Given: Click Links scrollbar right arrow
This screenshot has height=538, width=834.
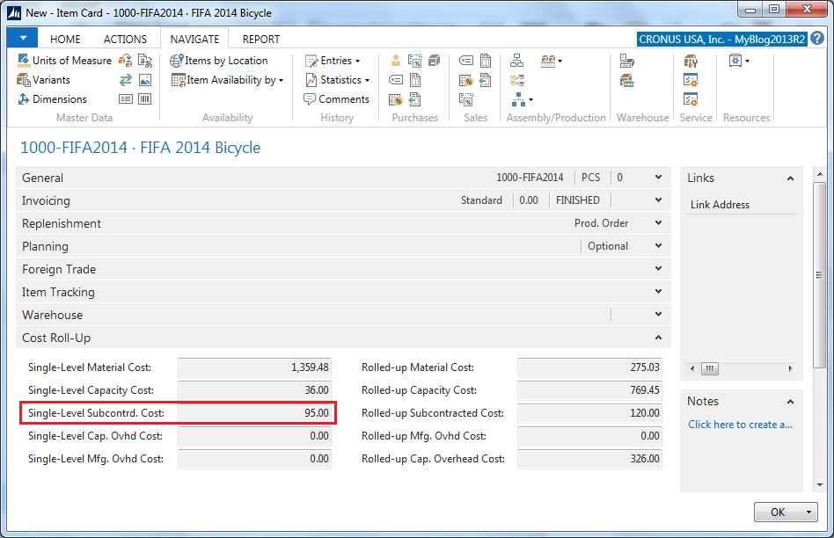Looking at the screenshot, I should [790, 368].
